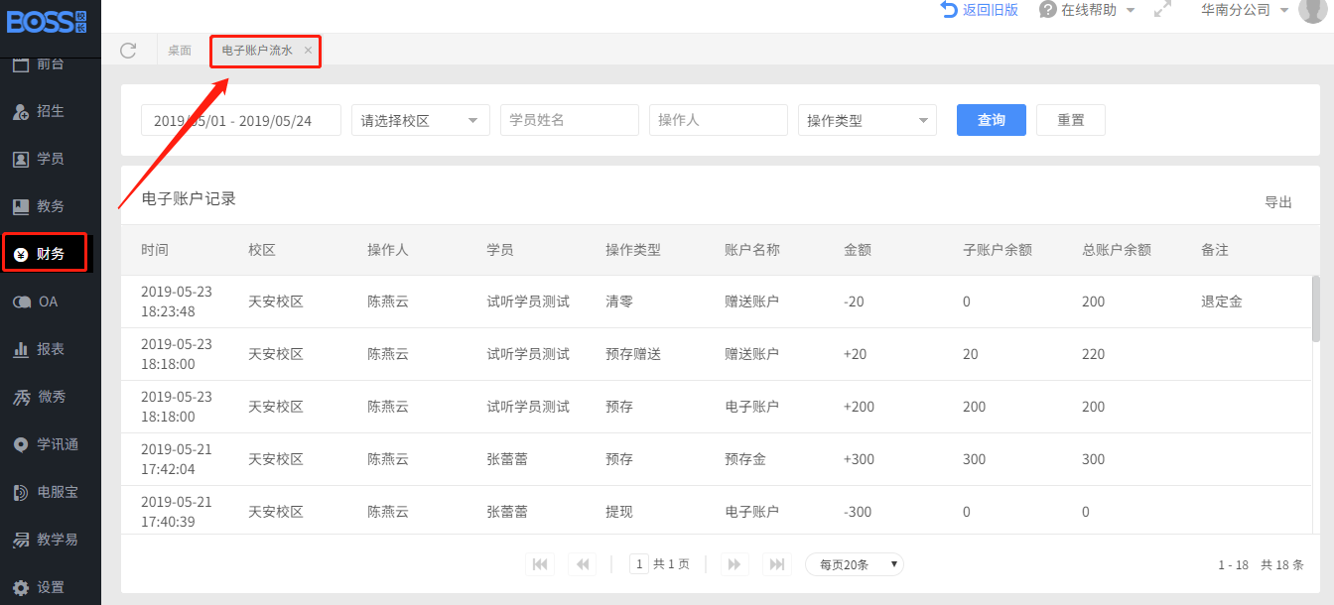Toggle fullscreen with the expand arrows icon
The image size is (1334, 605).
[1163, 9]
